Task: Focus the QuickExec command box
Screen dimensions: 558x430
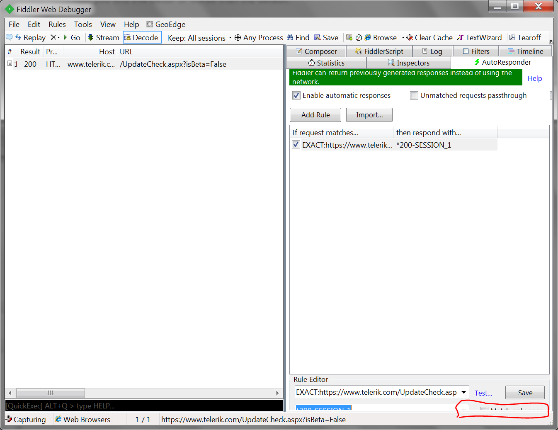Action: tap(144, 406)
